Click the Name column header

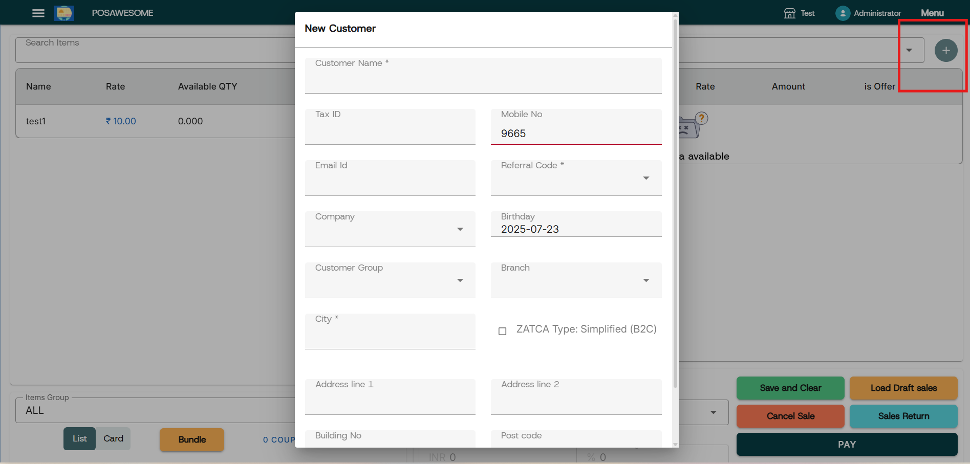click(x=38, y=86)
